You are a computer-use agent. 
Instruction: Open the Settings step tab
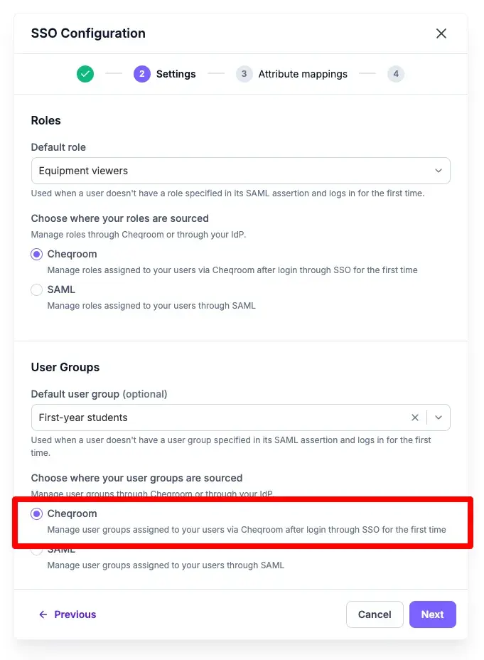tap(176, 74)
